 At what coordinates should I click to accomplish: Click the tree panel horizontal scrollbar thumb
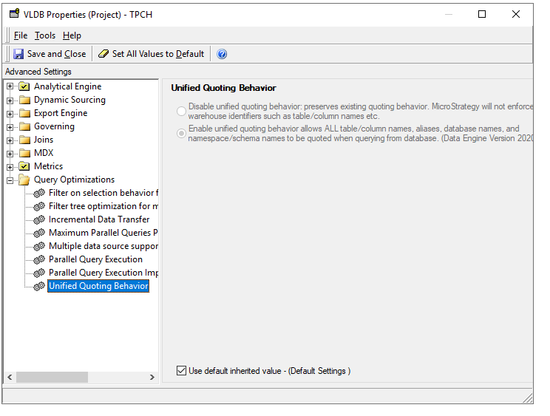[x=52, y=377]
